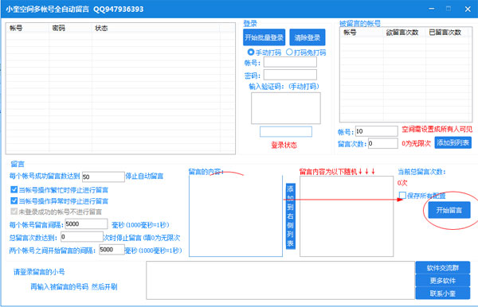Viewport: 478px width, 307px height.
Task: Click the 添加到列表 button
Action: click(453, 142)
